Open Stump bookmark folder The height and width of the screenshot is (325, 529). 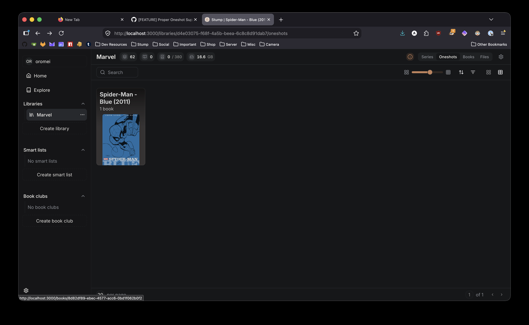(140, 44)
